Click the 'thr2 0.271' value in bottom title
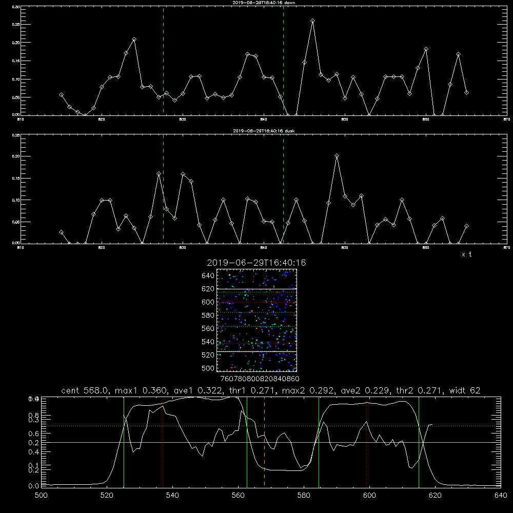This screenshot has height=513, width=513. (420, 390)
